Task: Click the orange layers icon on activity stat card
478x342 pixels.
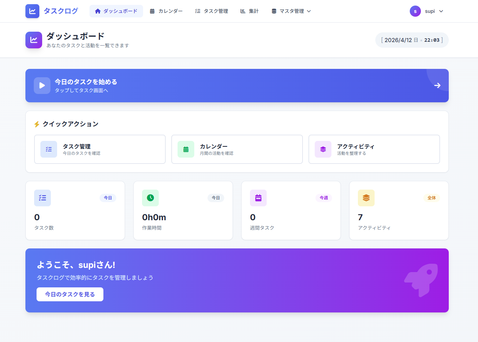Action: 366,198
